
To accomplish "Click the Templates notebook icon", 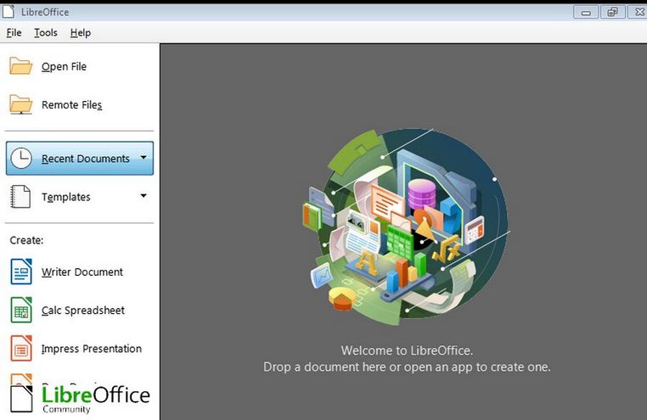I will [20, 197].
